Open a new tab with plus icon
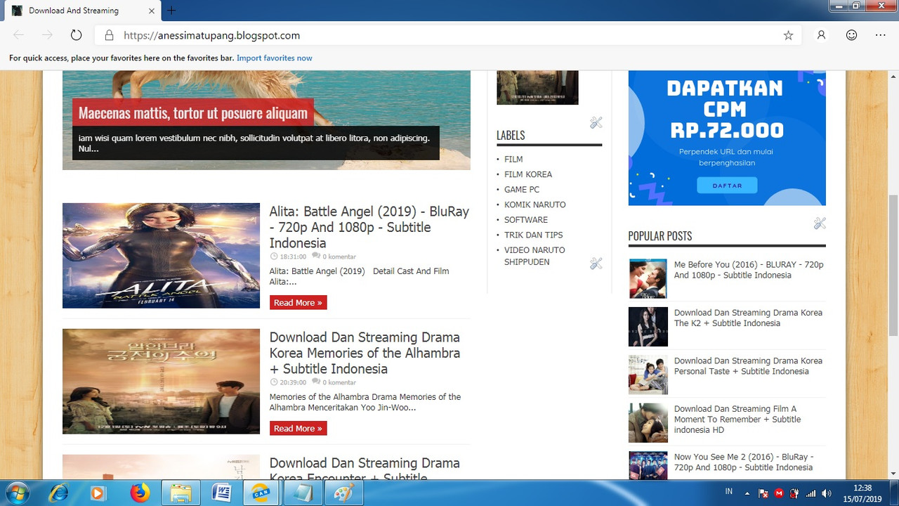899x506 pixels. click(171, 11)
